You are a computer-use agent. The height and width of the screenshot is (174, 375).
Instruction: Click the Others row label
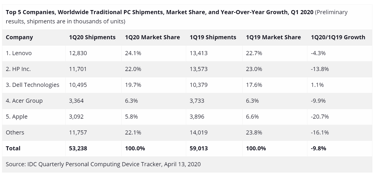pos(15,132)
